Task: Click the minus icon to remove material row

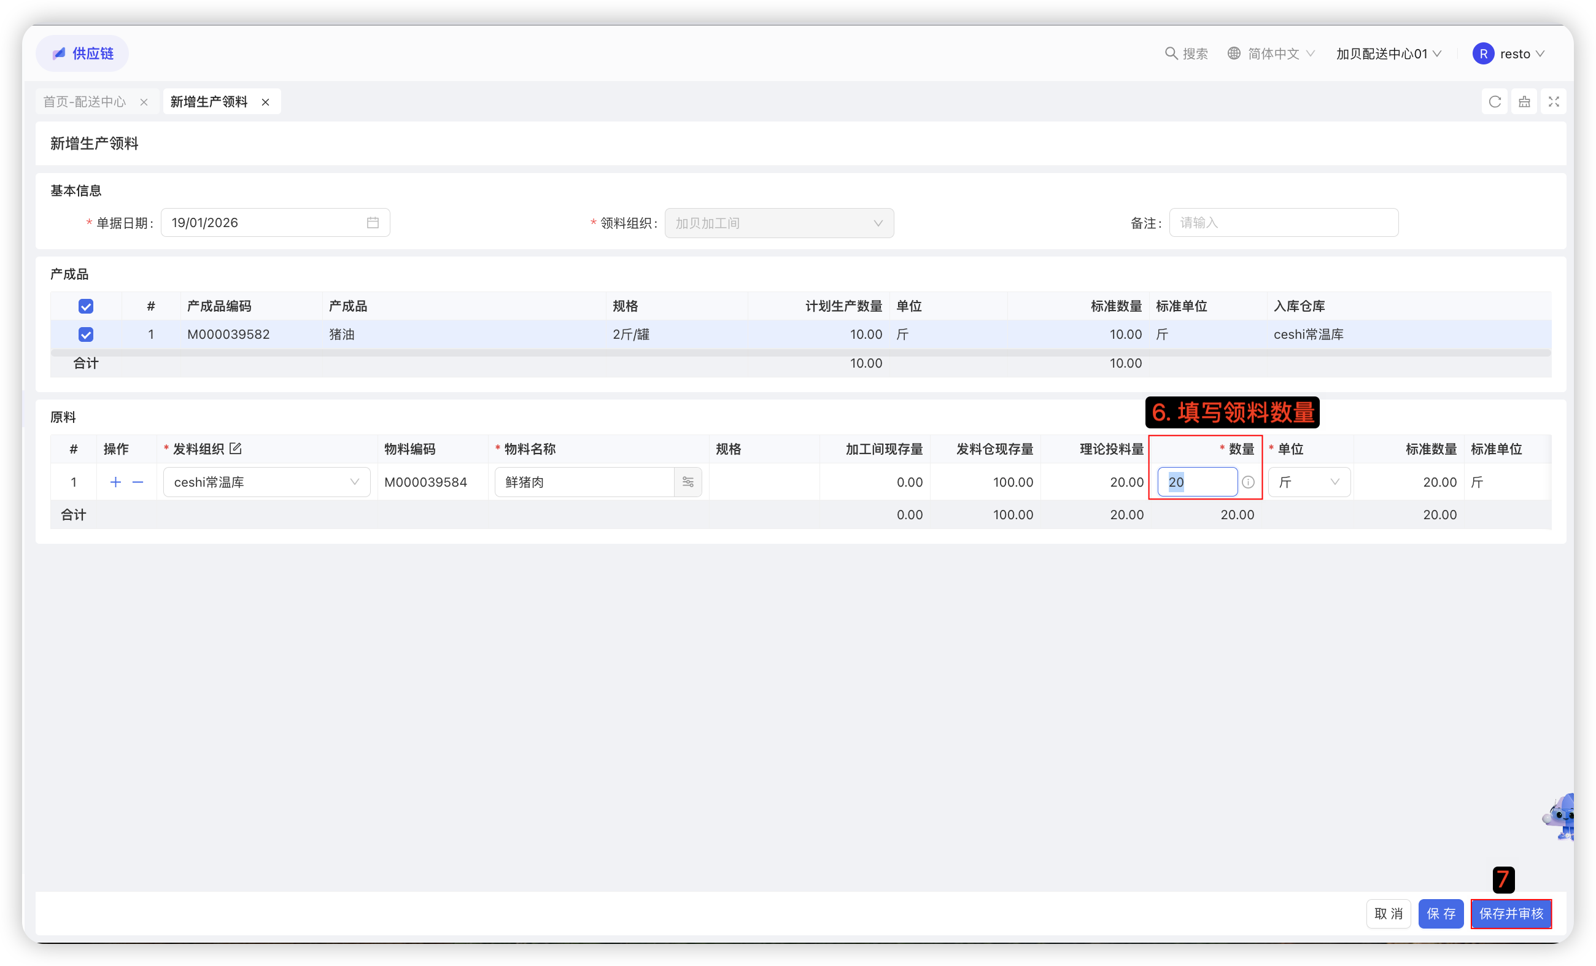Action: (x=138, y=482)
